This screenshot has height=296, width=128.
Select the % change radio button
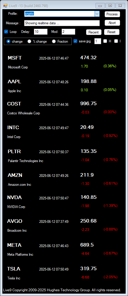pyautogui.click(x=29, y=41)
